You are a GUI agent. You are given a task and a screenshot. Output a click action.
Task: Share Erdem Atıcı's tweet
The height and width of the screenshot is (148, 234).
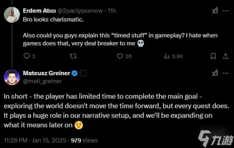[x=226, y=56]
